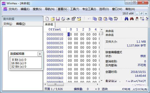150x93 pixels.
Task: Click the horizontal scrollbar thumb
Action: (x=55, y=84)
